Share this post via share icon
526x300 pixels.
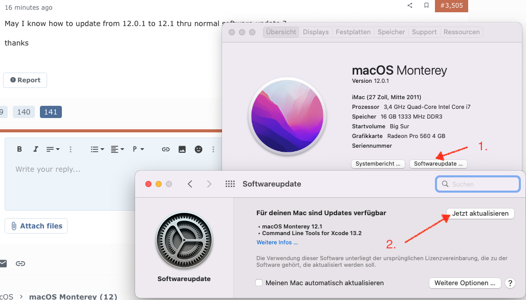[x=410, y=5]
